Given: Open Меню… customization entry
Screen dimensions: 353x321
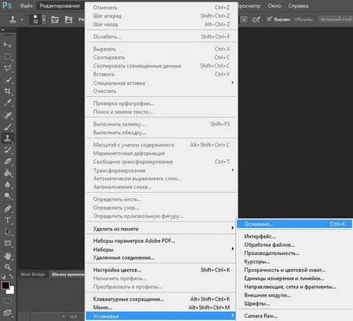Looking at the screenshot, I should point(161,307).
